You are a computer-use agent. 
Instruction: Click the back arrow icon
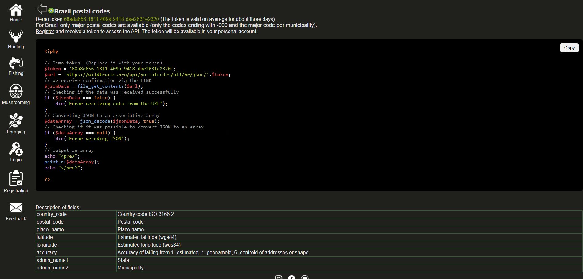(41, 9)
